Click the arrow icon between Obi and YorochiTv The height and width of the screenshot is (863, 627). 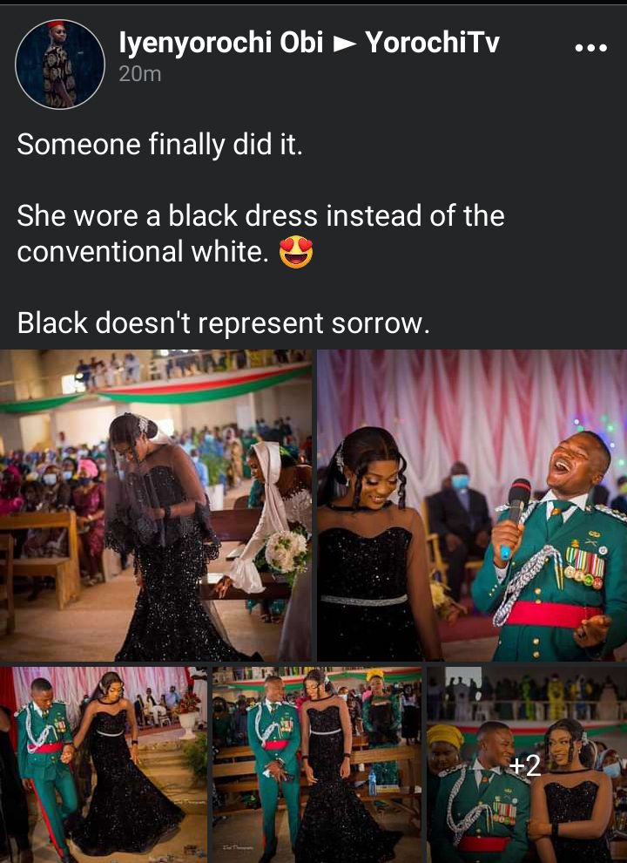click(x=346, y=44)
